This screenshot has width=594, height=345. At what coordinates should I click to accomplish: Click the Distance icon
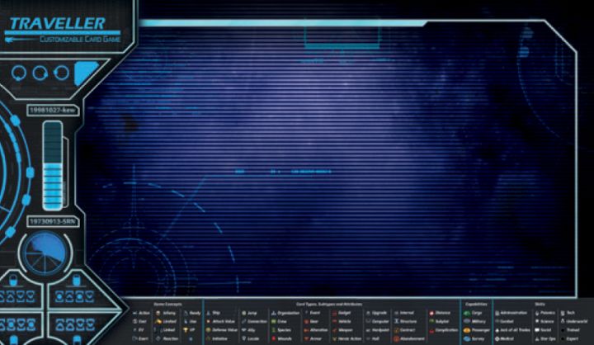431,314
